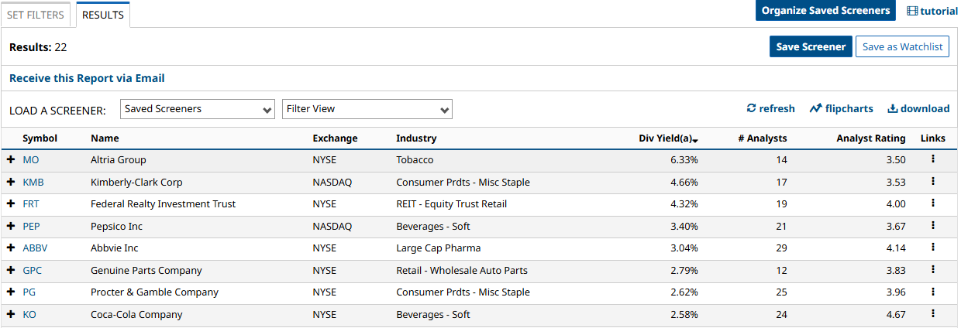Viewport: 961px width, 328px height.
Task: Click the Save Screener button
Action: coord(811,47)
